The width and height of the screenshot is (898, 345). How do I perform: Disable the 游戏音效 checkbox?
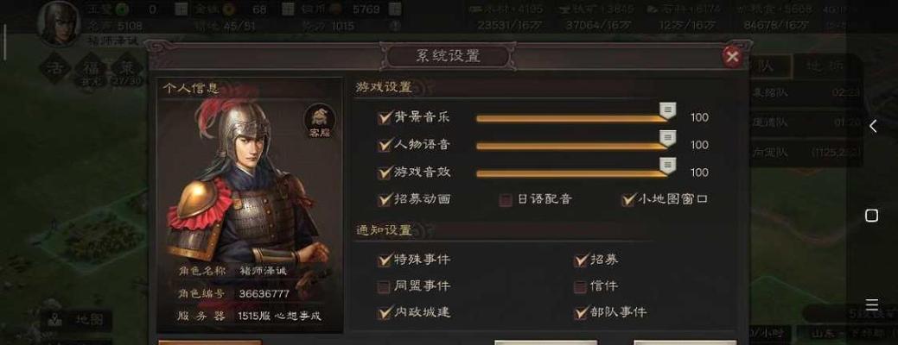tap(385, 172)
